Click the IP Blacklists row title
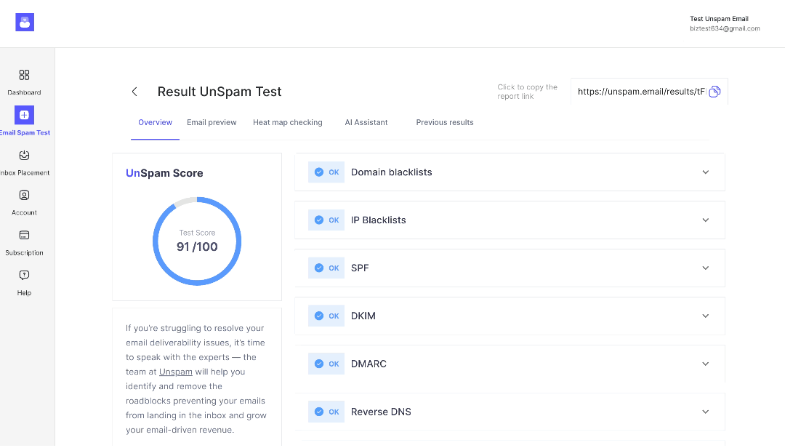This screenshot has width=785, height=448. click(379, 220)
